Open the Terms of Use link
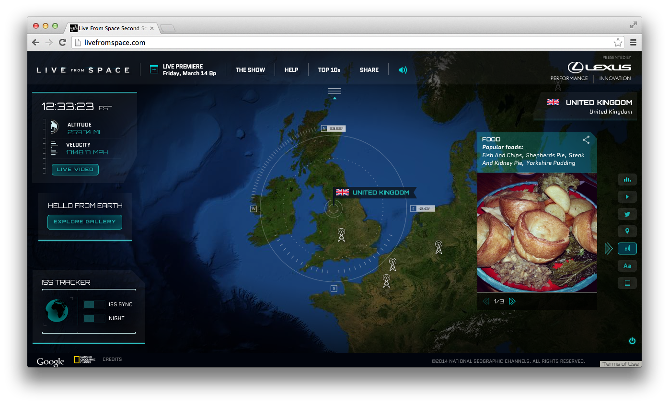The width and height of the screenshot is (669, 405). pyautogui.click(x=621, y=364)
